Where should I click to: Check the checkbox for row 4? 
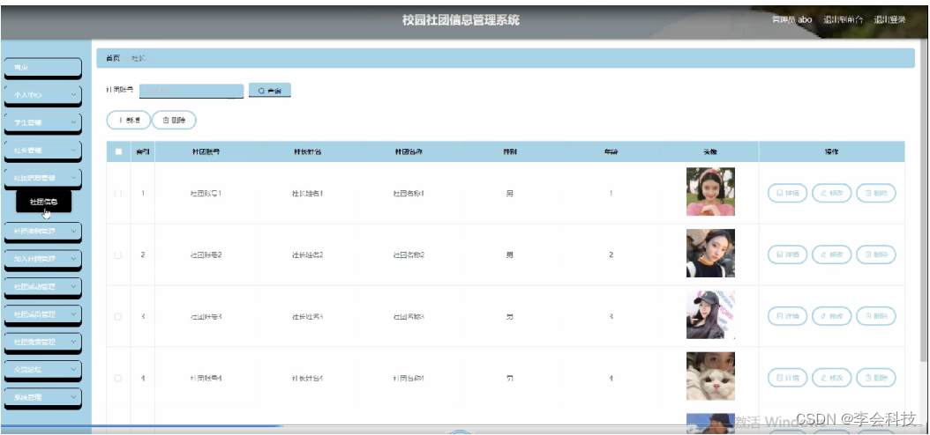tap(118, 378)
